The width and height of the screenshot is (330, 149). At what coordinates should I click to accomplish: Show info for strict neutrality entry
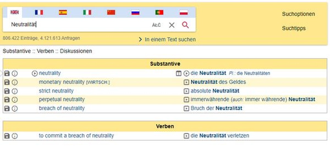(15, 91)
